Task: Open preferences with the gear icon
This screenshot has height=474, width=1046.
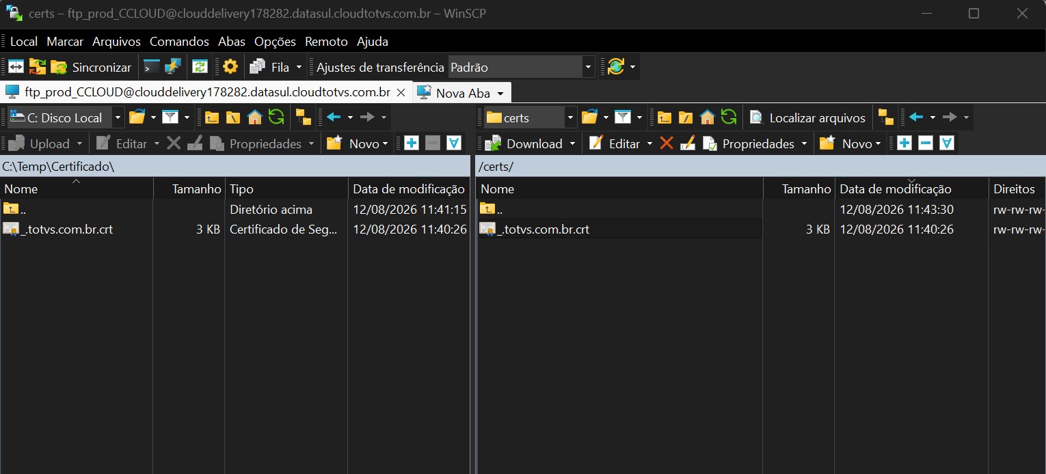Action: click(x=230, y=67)
